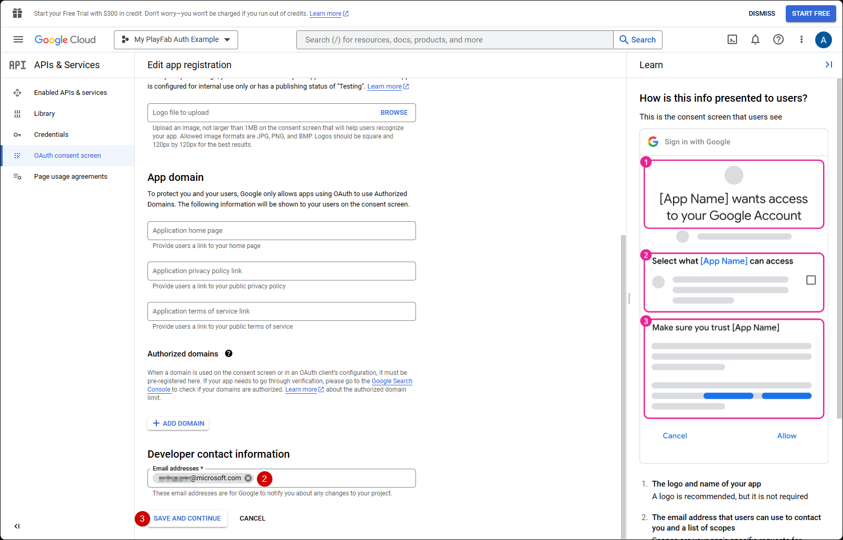Open the notifications bell
843x540 pixels.
coord(755,39)
